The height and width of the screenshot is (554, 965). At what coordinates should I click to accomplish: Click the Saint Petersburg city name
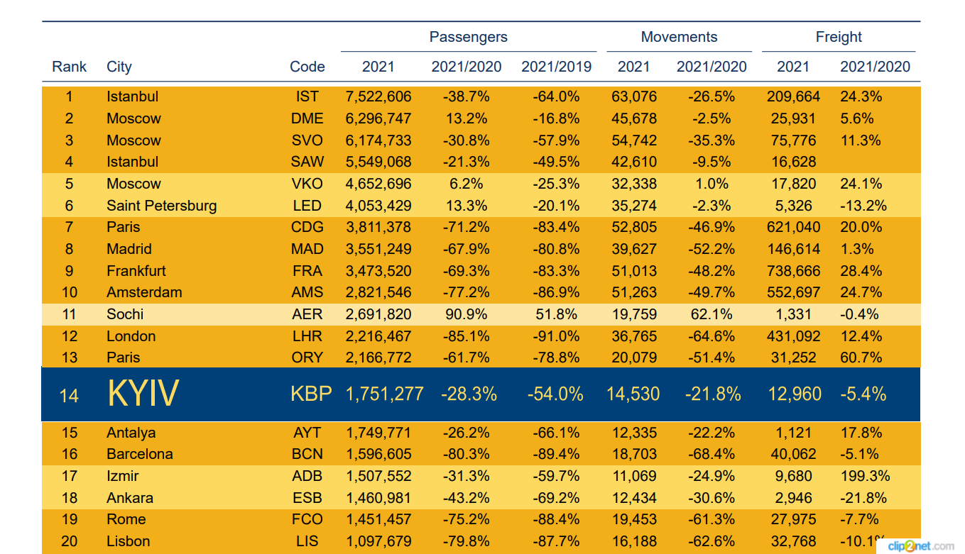point(162,206)
